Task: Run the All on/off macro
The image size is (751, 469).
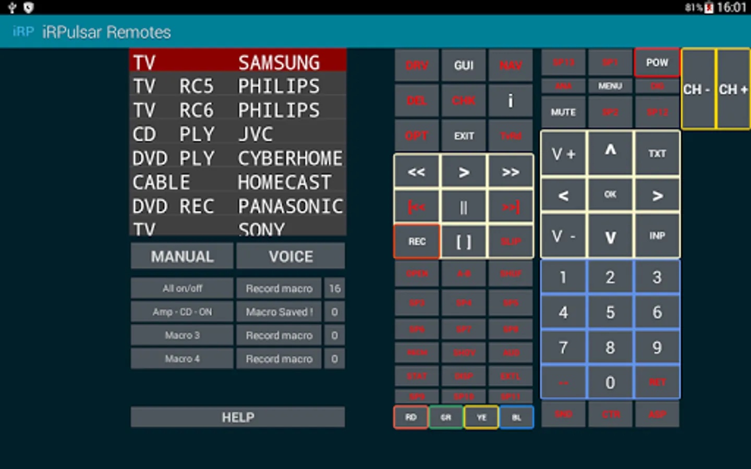Action: [182, 288]
